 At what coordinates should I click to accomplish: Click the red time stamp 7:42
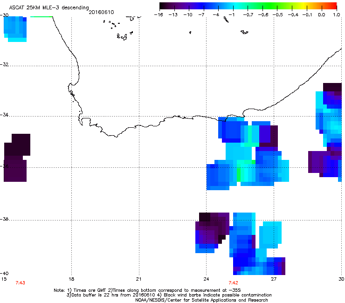pyautogui.click(x=233, y=283)
